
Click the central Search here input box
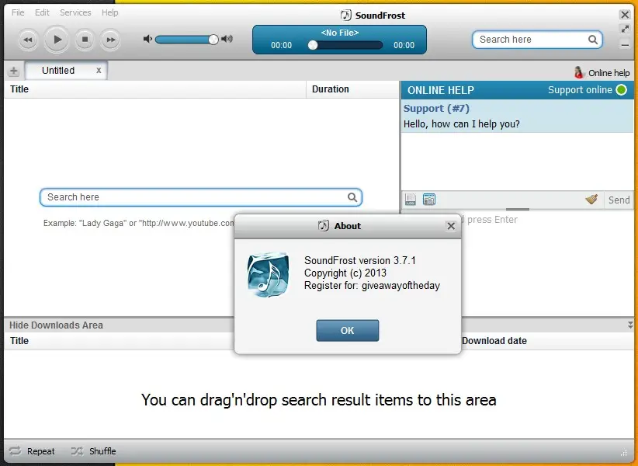(x=200, y=197)
